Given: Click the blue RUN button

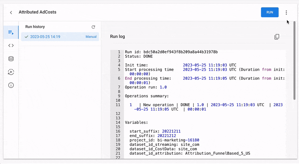Looking at the screenshot, I should (x=270, y=12).
